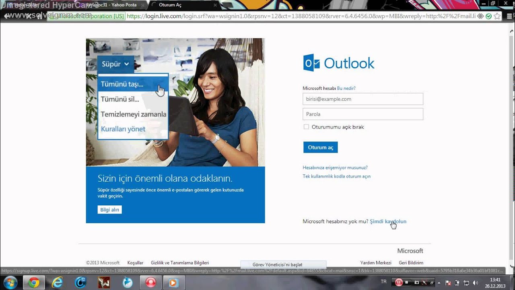The height and width of the screenshot is (290, 515).
Task: Open Hesabınıza erişemiyor musunuz? link
Action: (x=335, y=168)
